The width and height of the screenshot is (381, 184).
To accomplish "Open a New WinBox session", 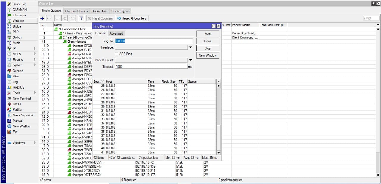I will click(x=21, y=126).
